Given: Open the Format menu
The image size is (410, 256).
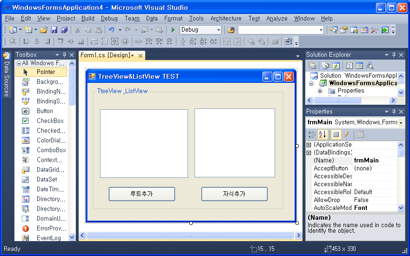Looking at the screenshot, I should pyautogui.click(x=174, y=18).
